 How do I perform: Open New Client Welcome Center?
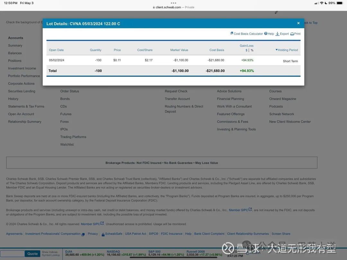pyautogui.click(x=290, y=122)
